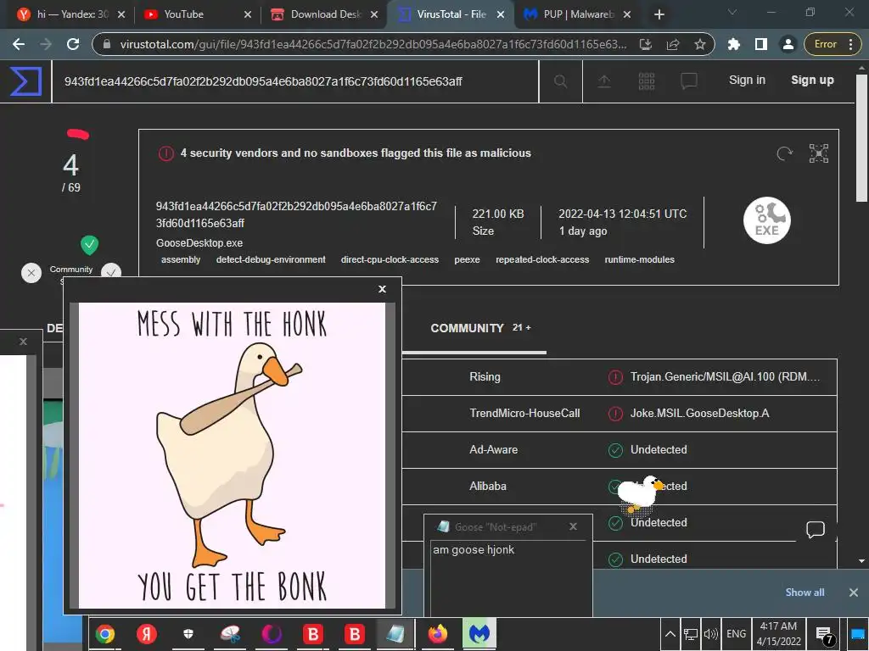Click the repeated-clock-access tag
This screenshot has width=869, height=651.
(x=542, y=259)
